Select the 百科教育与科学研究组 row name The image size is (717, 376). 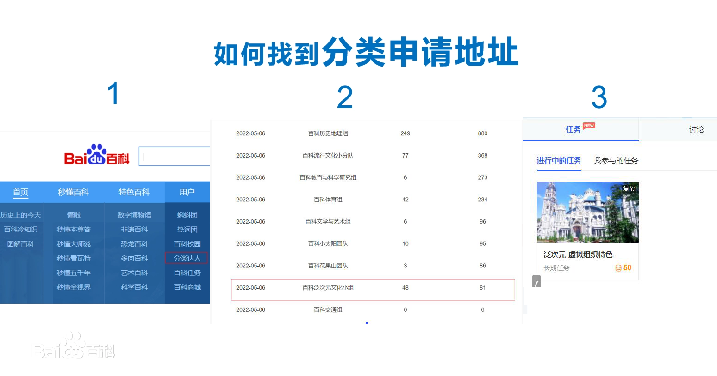(328, 177)
